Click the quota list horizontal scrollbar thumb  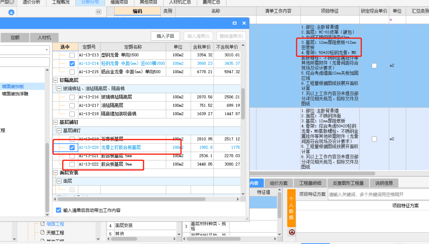[x=132, y=199]
